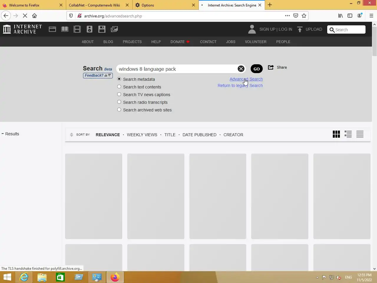This screenshot has width=377, height=283.
Task: Open a new browser tab
Action: coord(270,5)
